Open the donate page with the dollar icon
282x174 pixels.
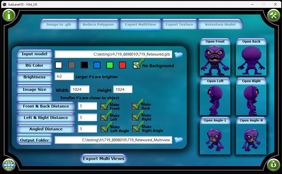[x=274, y=165]
